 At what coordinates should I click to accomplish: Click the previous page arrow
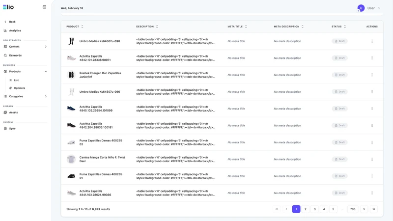pos(286,209)
